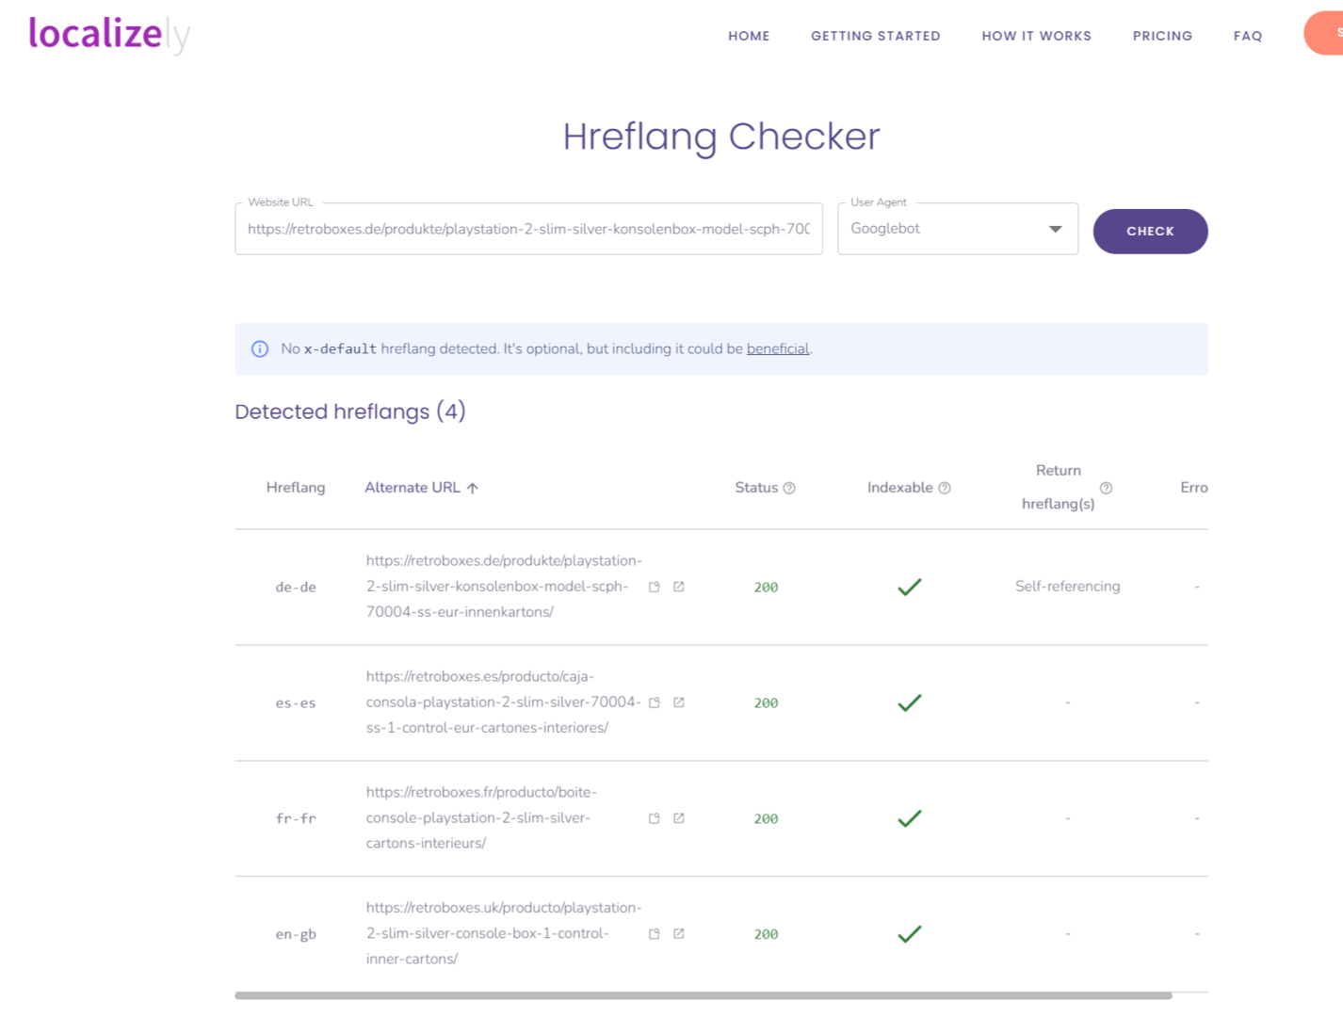Click the 200 status in the en-gb row
The height and width of the screenshot is (1017, 1343).
click(x=766, y=935)
